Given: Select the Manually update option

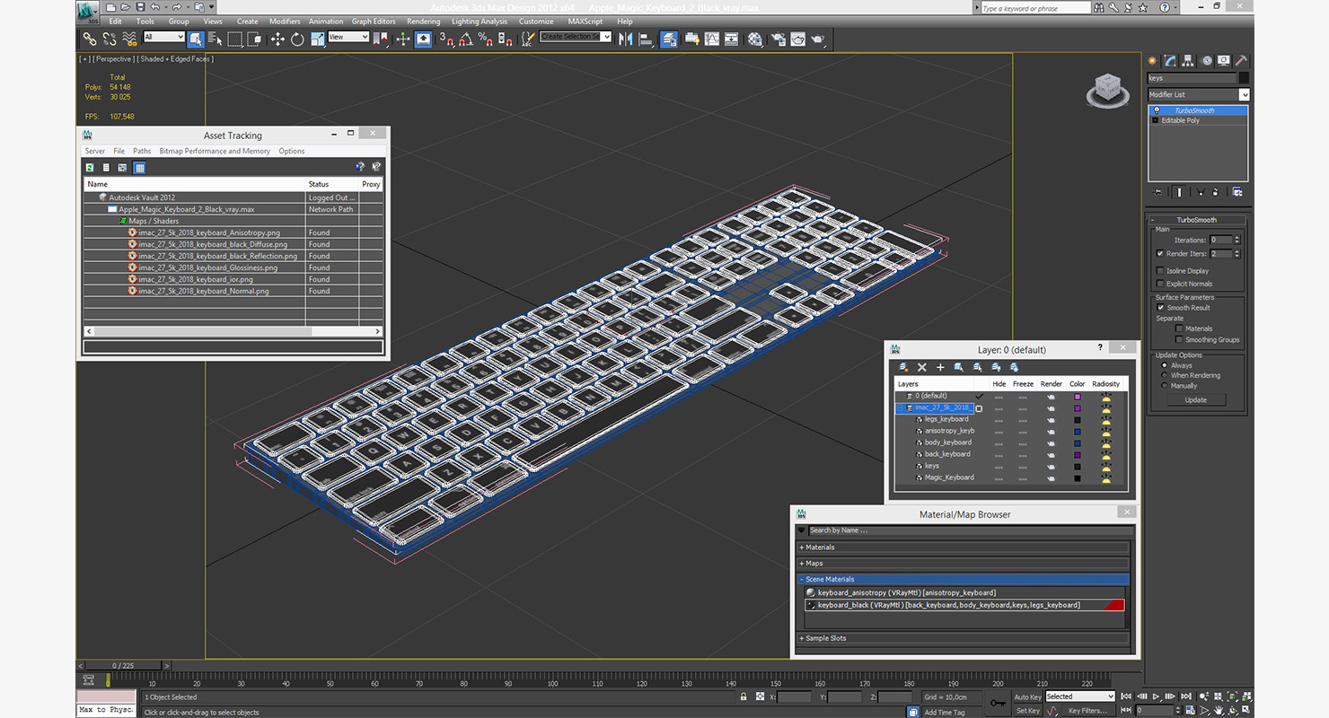Looking at the screenshot, I should (1165, 386).
